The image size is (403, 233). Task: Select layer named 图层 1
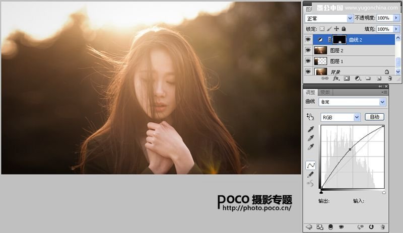pos(337,61)
